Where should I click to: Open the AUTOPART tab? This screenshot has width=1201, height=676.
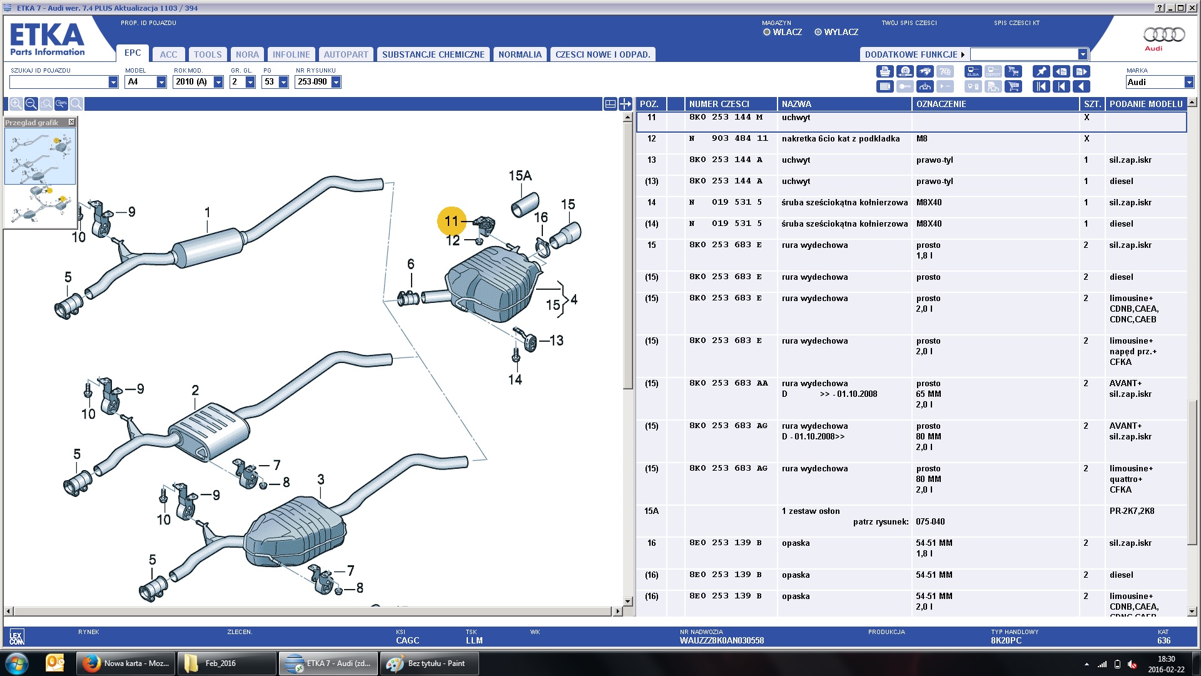point(346,54)
